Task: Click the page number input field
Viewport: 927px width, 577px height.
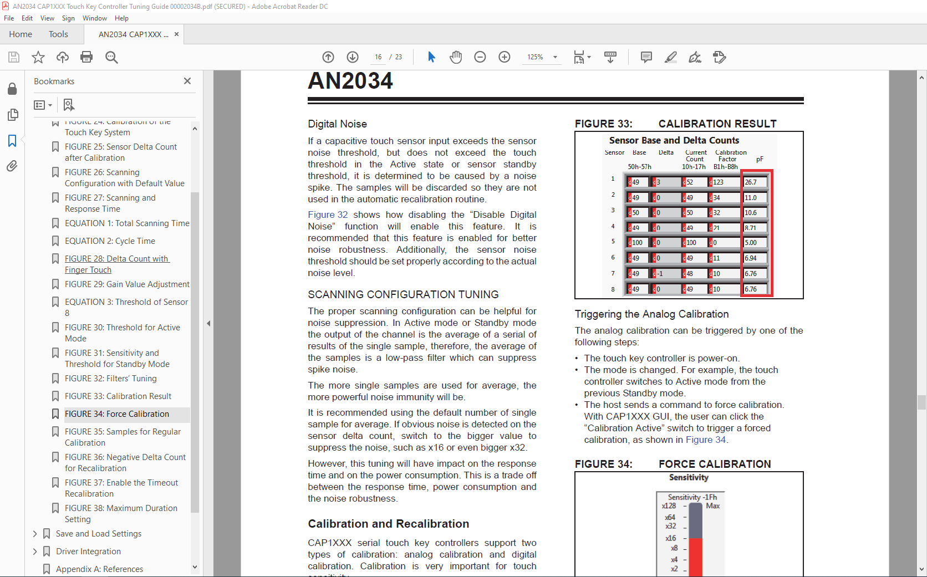Action: (x=378, y=57)
